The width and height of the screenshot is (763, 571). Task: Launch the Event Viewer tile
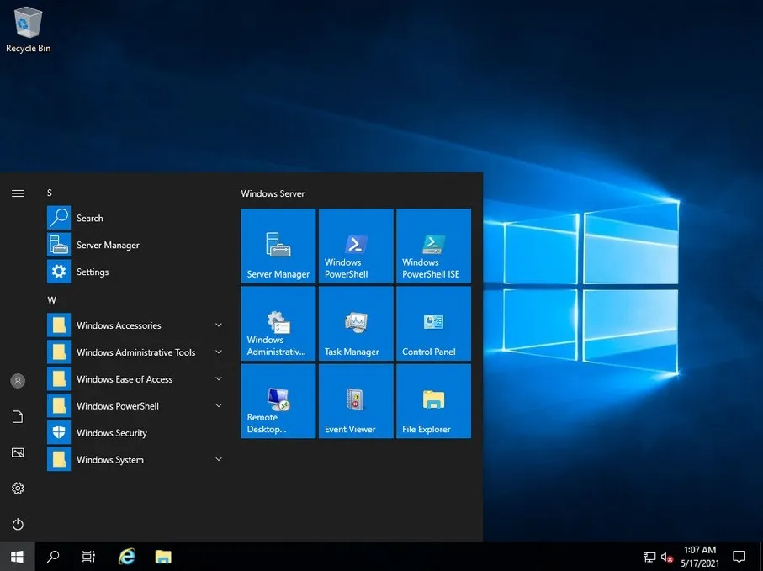356,401
